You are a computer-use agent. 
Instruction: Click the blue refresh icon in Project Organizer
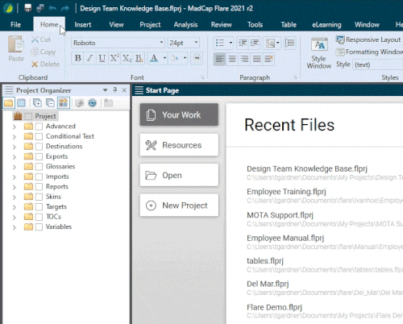[92, 103]
